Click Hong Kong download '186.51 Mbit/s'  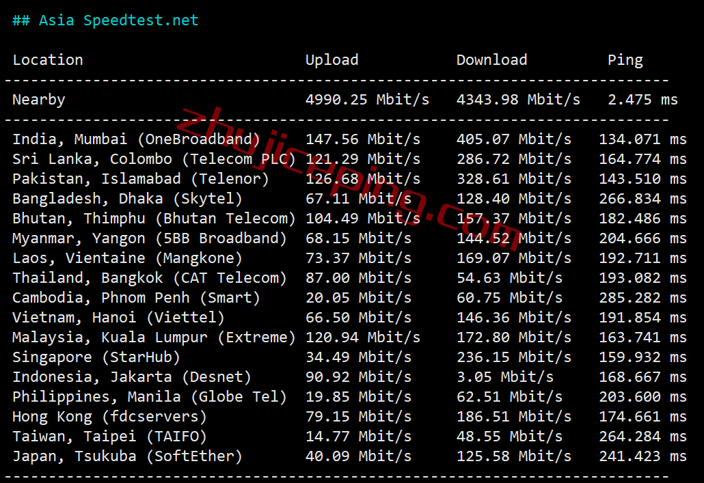click(x=513, y=416)
